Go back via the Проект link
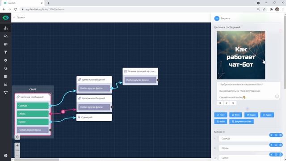The image size is (286, 161). pos(19,17)
